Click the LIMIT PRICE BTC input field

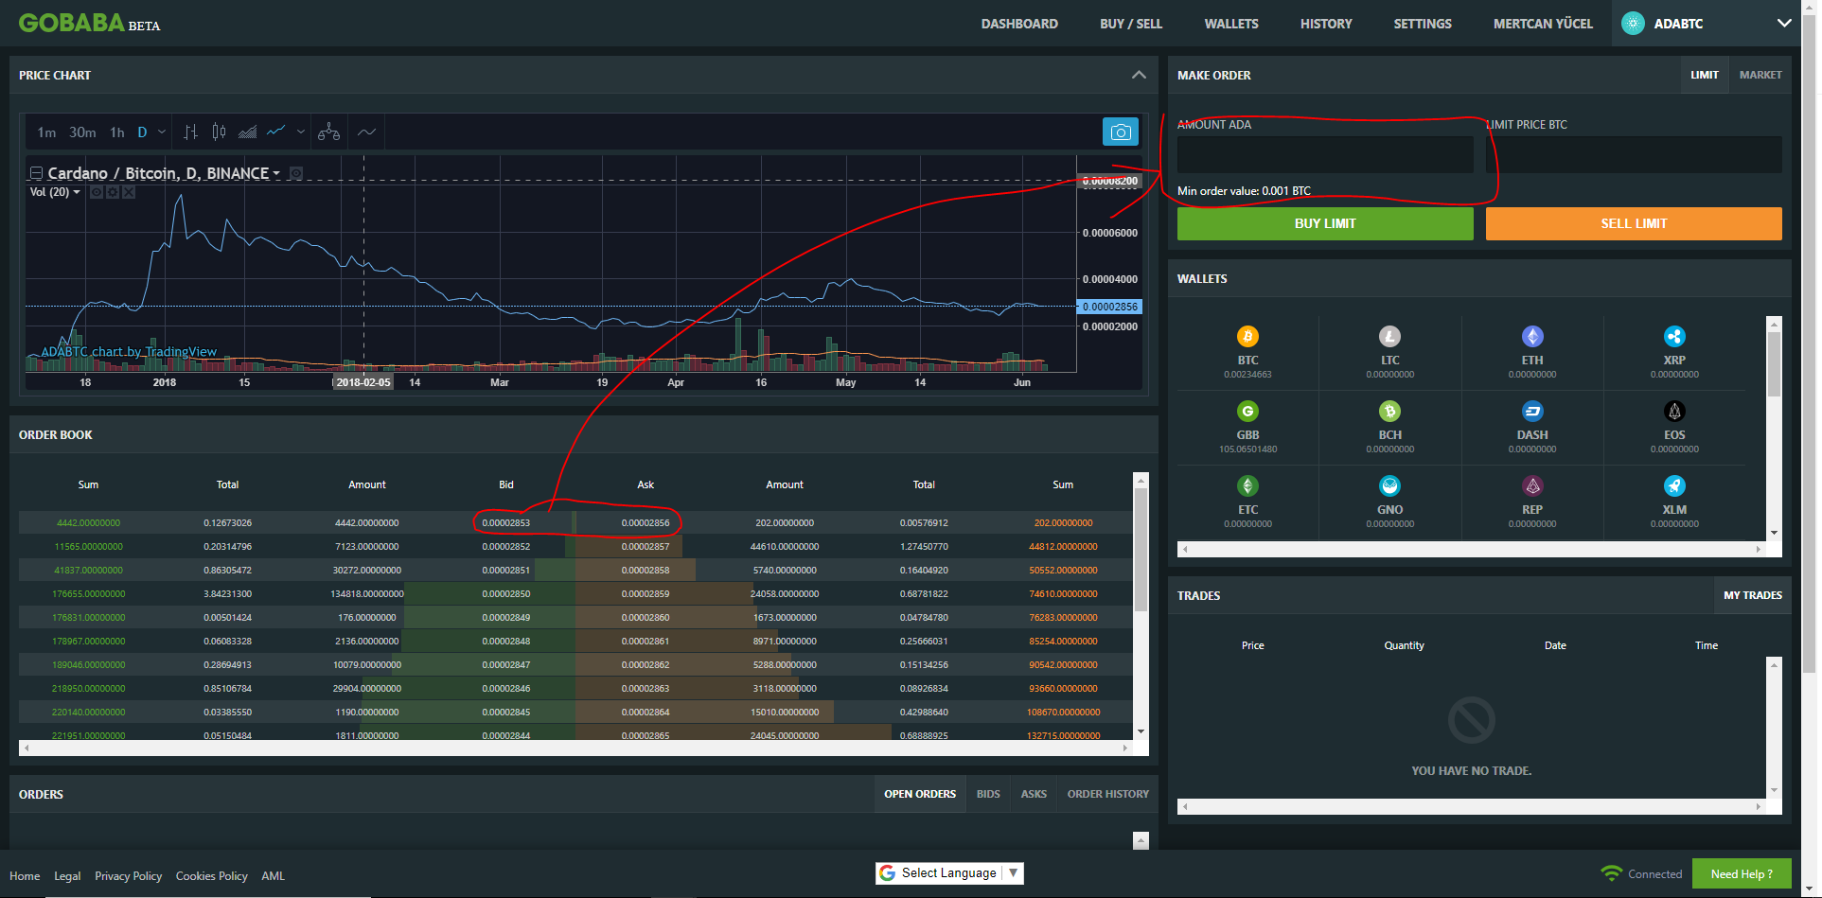[x=1634, y=154]
